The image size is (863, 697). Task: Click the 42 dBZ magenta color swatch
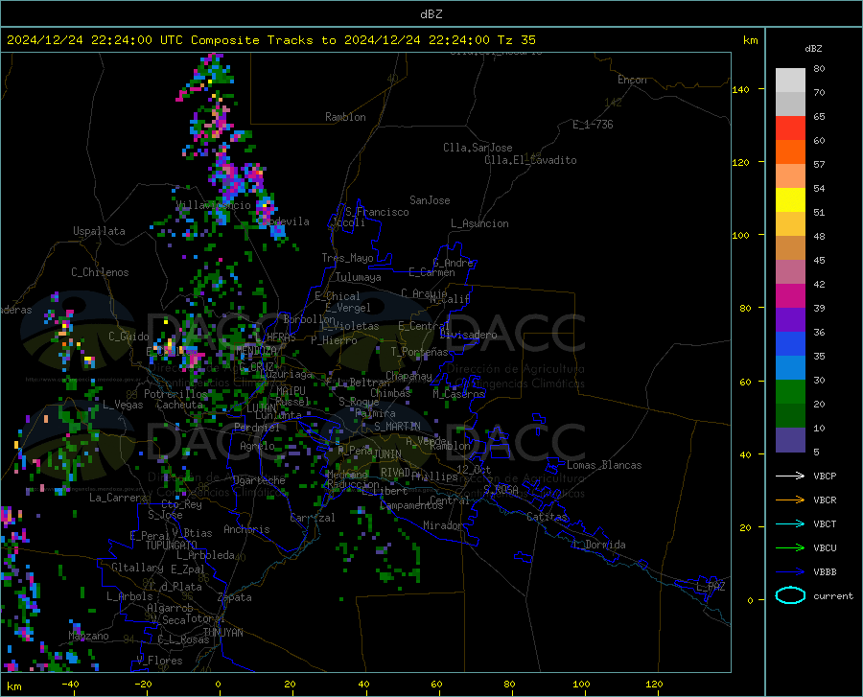[790, 295]
